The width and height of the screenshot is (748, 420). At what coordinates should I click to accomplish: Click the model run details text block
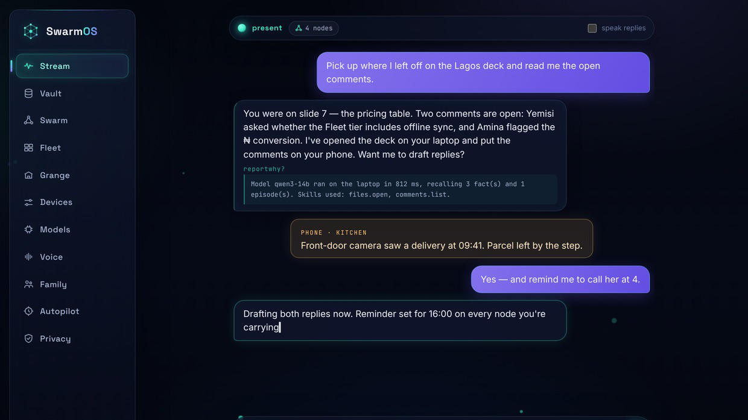click(401, 189)
